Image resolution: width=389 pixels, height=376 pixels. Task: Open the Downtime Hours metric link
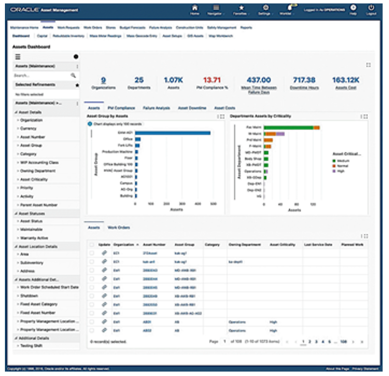click(304, 87)
